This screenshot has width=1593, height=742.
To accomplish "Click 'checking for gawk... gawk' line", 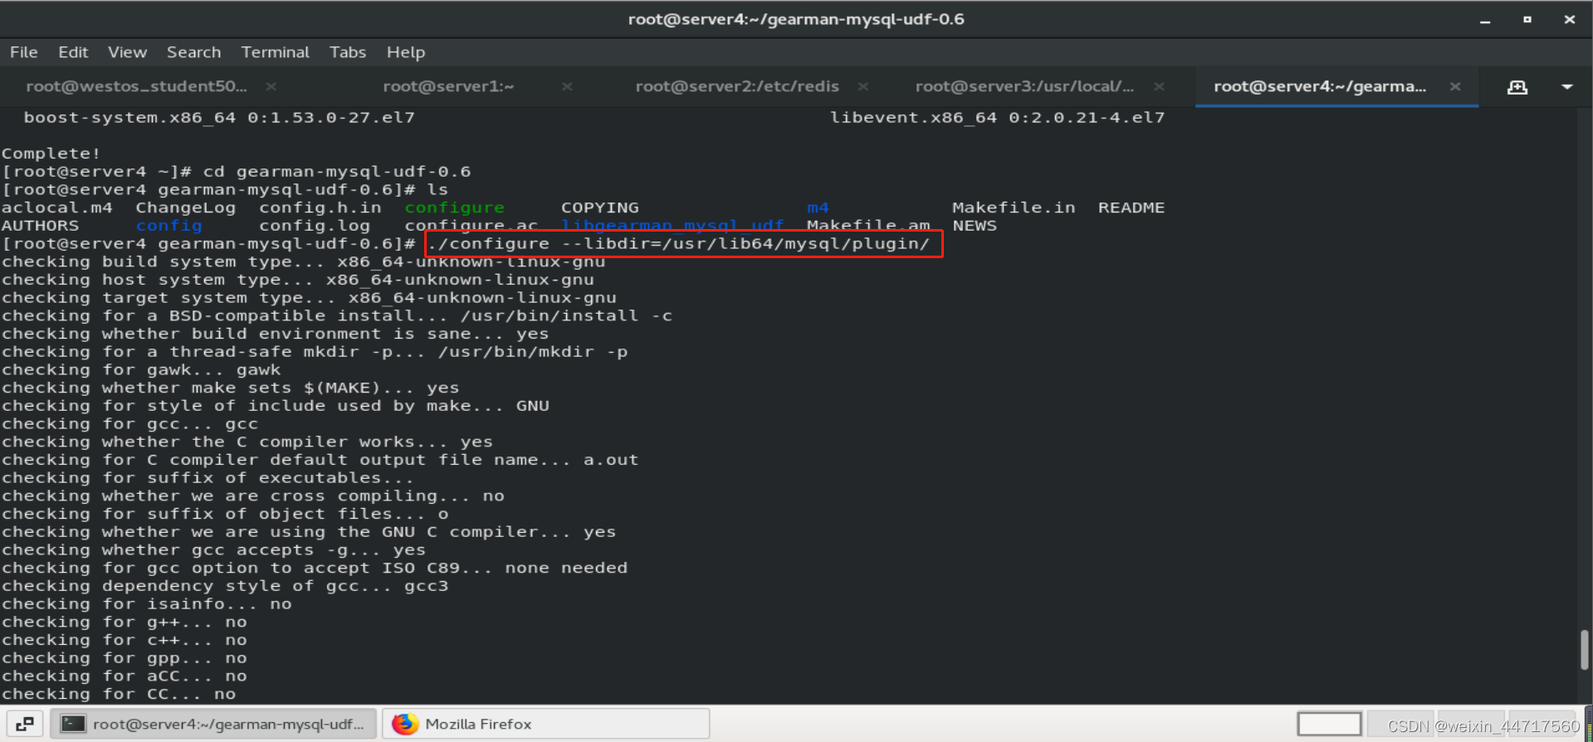I will click(x=141, y=370).
